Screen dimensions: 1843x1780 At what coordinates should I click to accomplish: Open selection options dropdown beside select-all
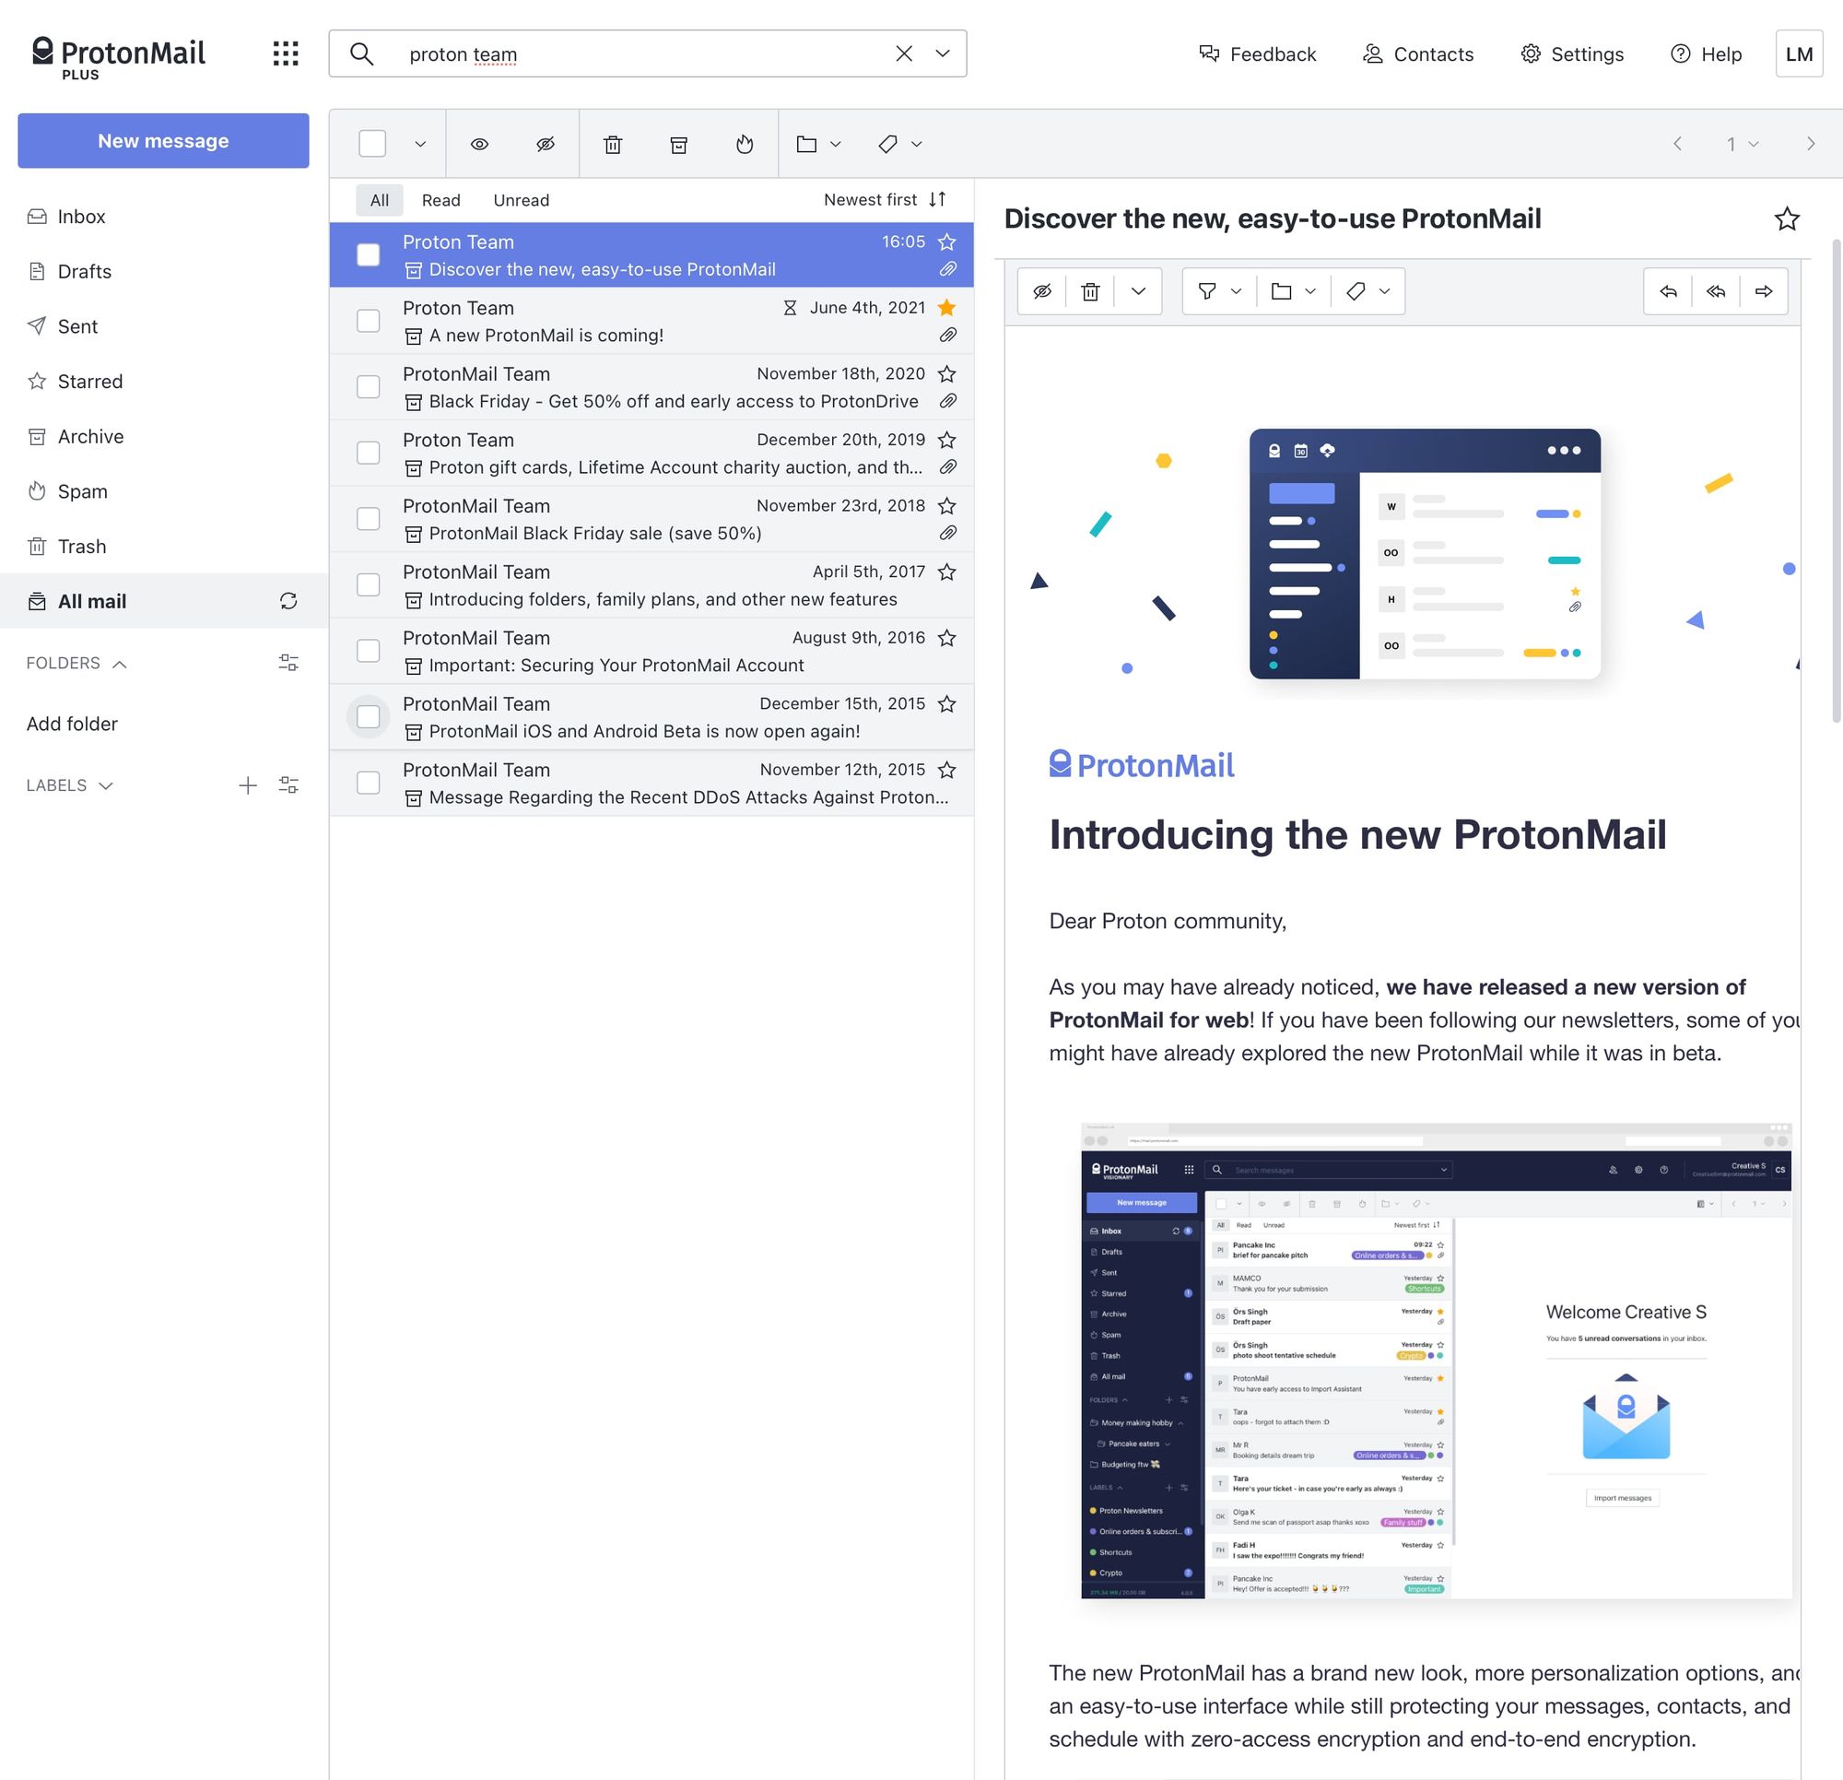pyautogui.click(x=420, y=144)
